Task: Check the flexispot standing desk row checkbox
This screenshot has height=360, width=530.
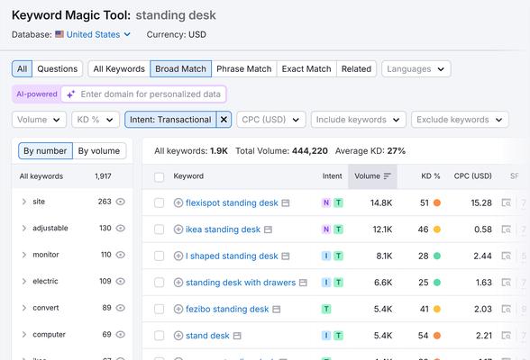Action: click(159, 202)
